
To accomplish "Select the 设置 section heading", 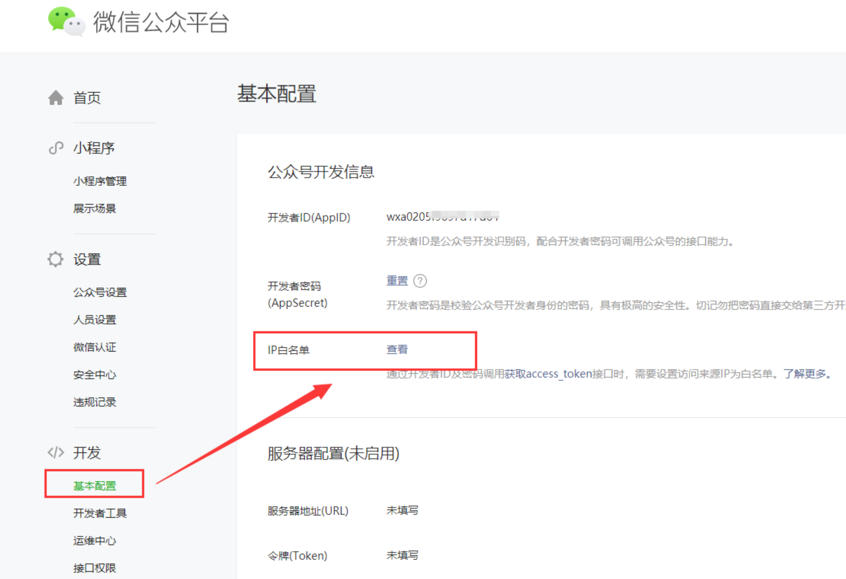I will pyautogui.click(x=87, y=260).
